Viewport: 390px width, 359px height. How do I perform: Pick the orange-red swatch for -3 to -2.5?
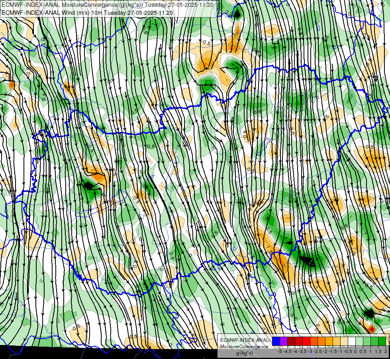pos(314,341)
